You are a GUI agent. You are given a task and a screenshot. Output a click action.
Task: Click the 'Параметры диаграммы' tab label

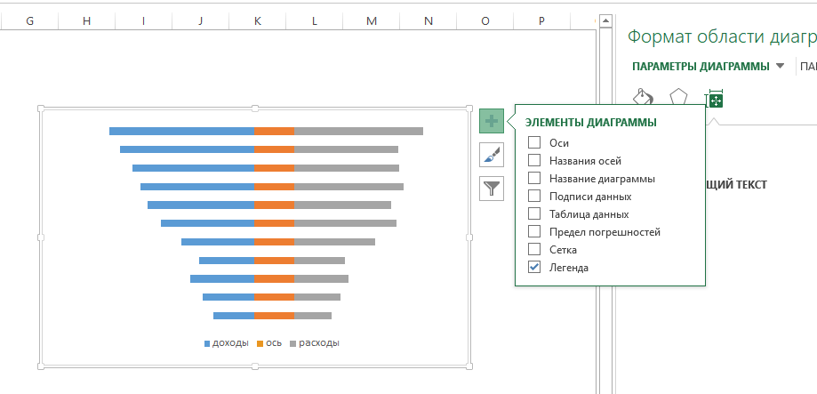click(x=701, y=66)
